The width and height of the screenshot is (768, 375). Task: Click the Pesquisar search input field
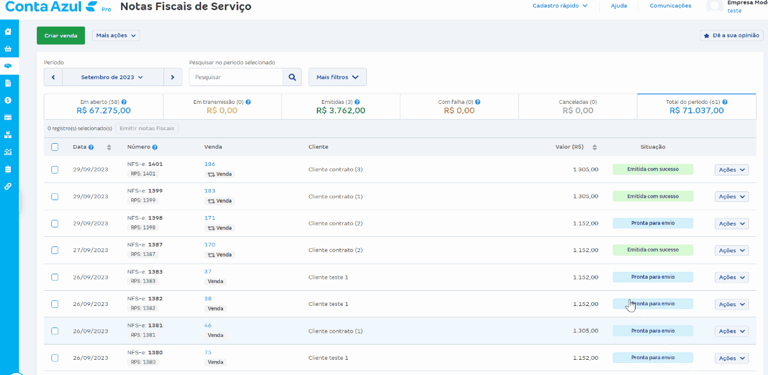pos(236,77)
